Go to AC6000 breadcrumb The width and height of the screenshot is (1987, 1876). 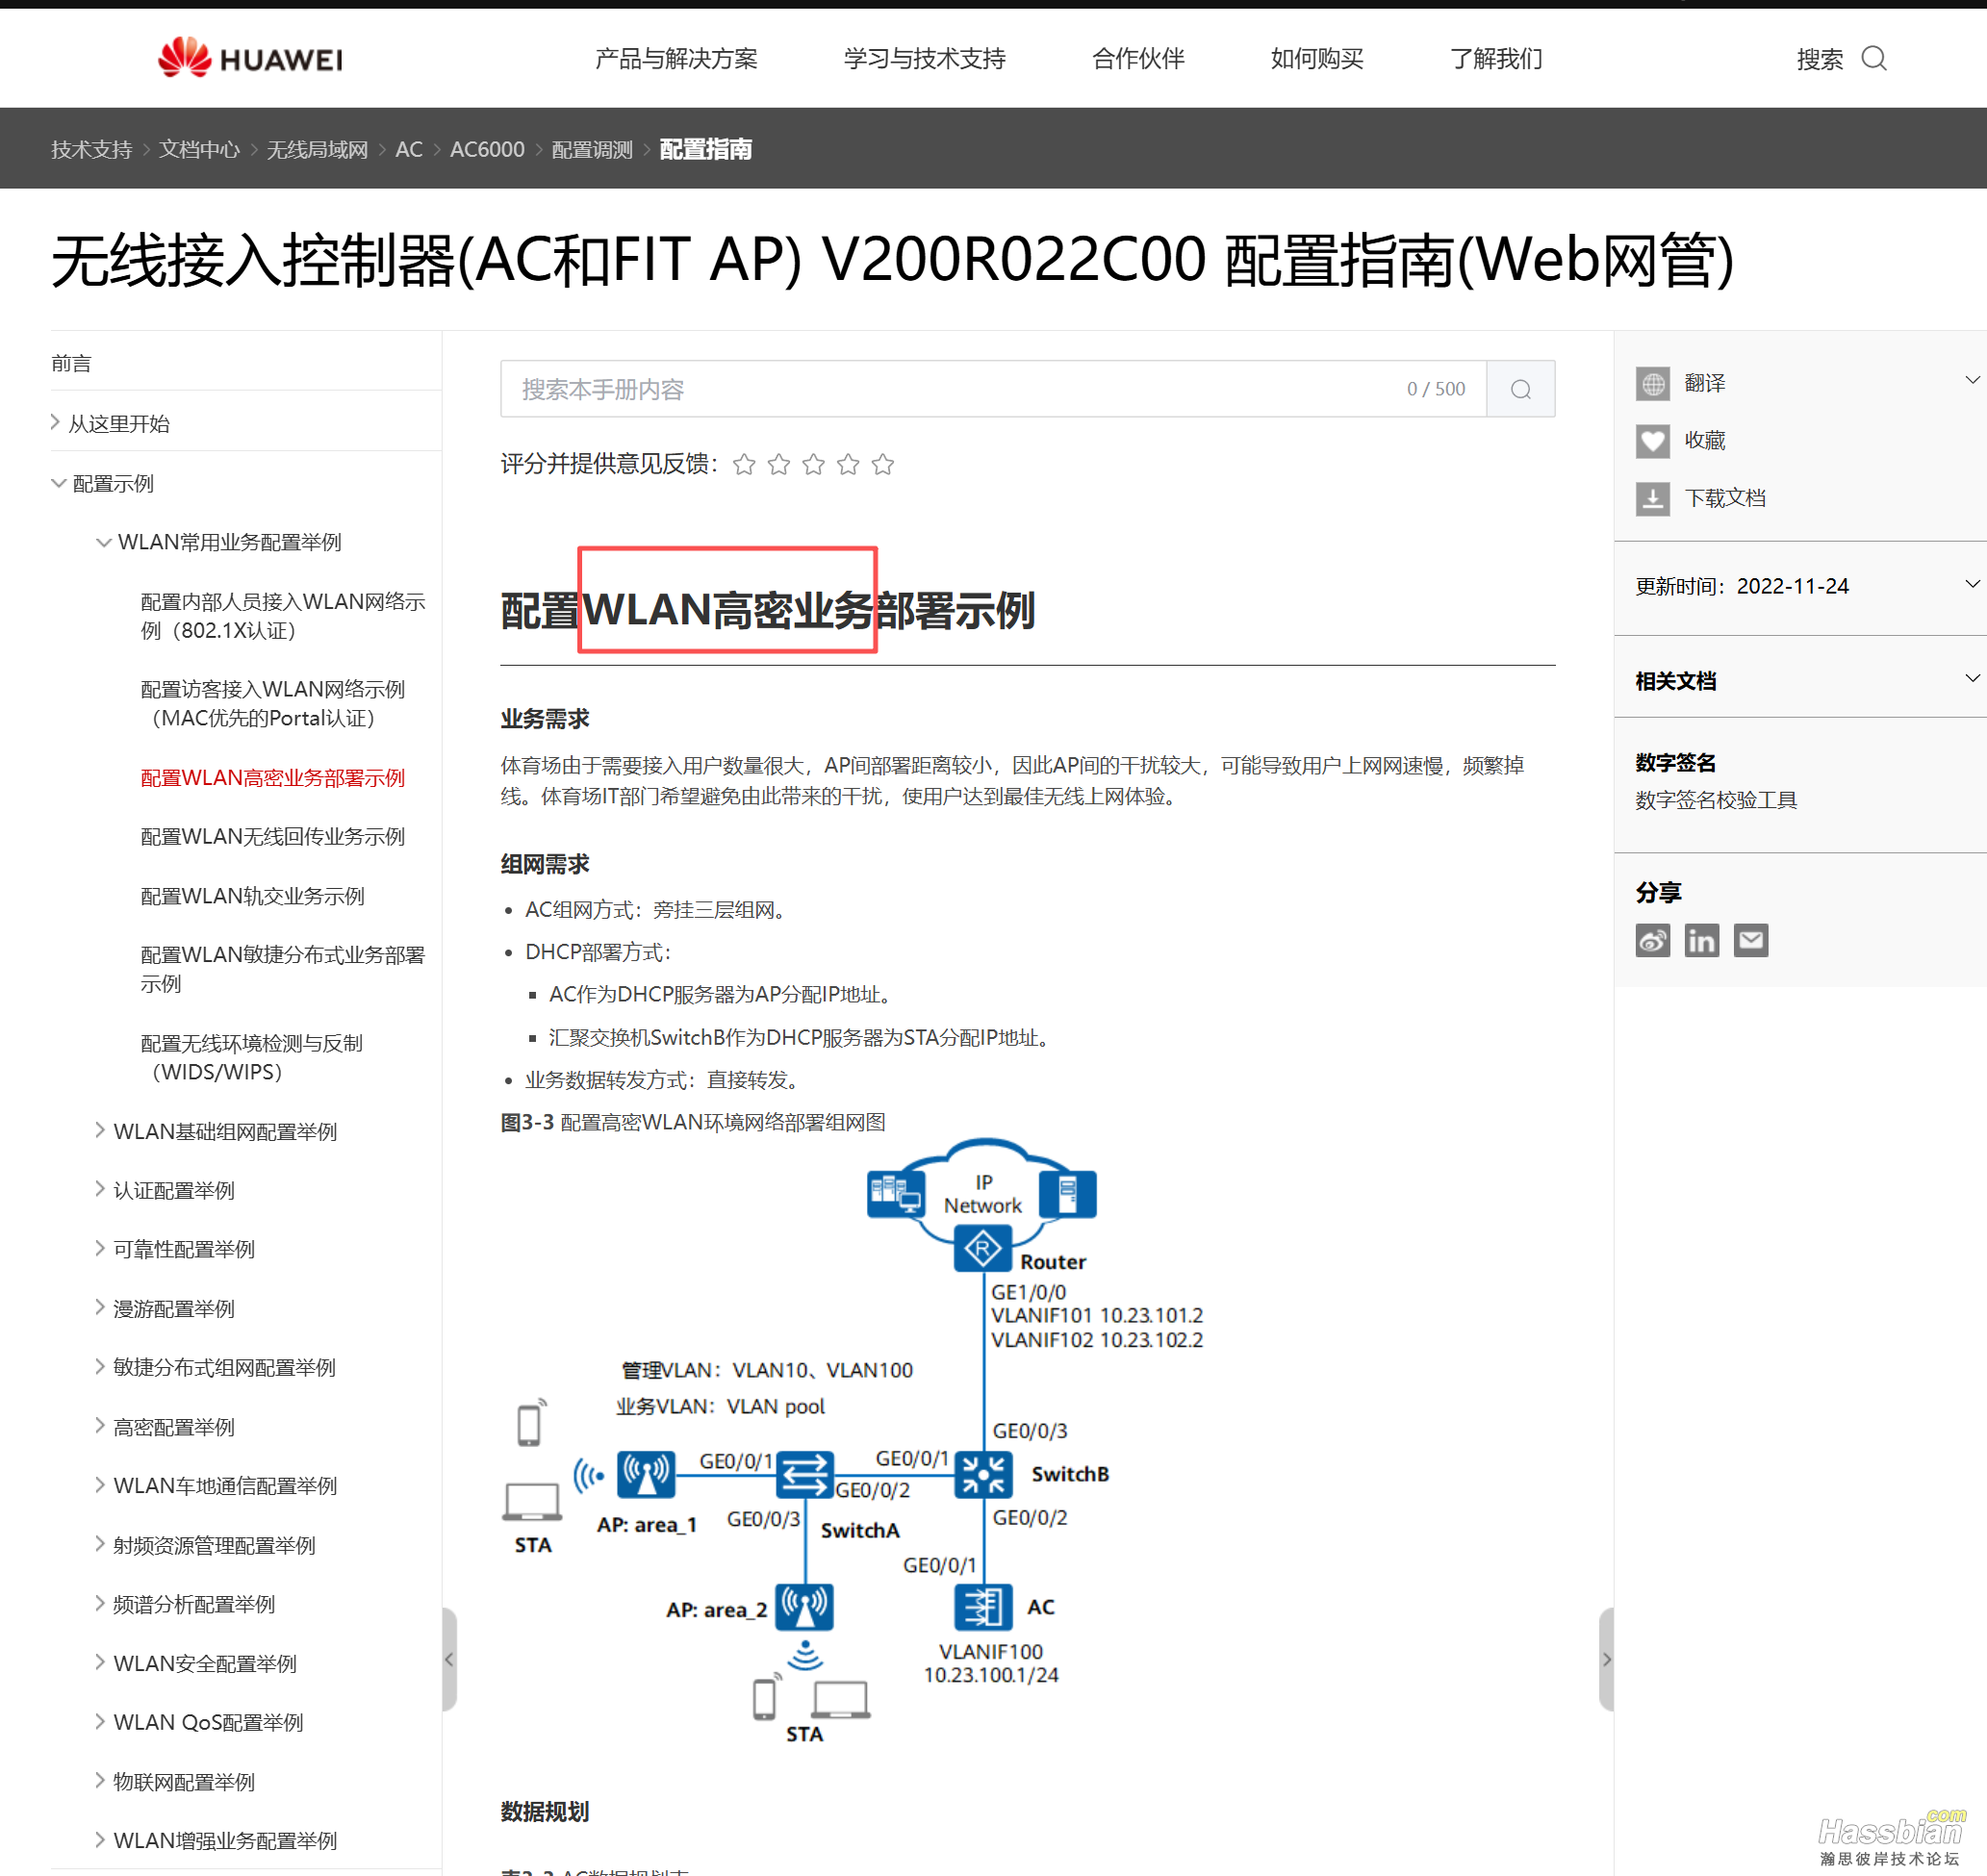coord(487,149)
